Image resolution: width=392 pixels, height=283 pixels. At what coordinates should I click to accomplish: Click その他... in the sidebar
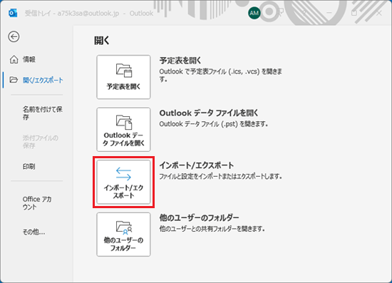33,232
